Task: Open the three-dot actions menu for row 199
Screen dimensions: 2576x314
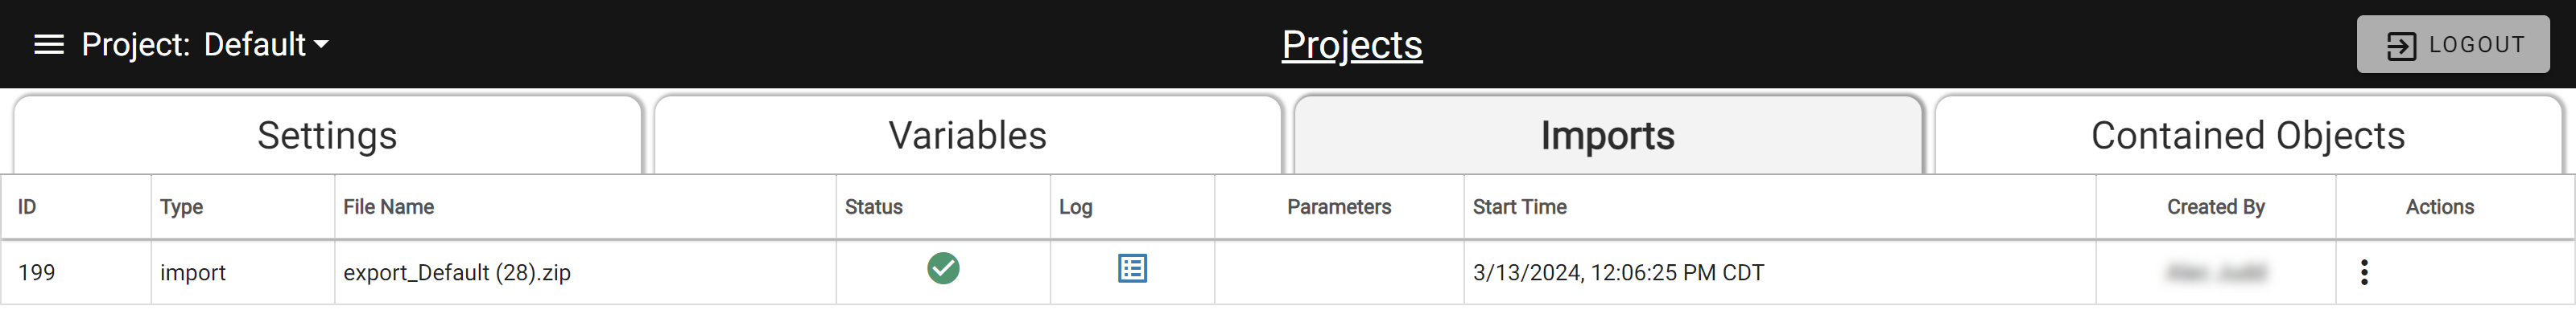Action: 2364,272
